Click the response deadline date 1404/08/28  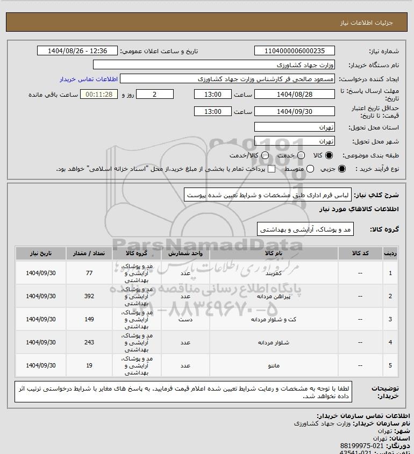[295, 94]
